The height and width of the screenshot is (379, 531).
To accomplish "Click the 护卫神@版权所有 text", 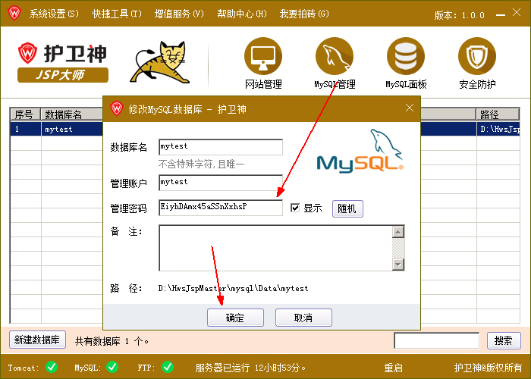I will click(x=488, y=368).
